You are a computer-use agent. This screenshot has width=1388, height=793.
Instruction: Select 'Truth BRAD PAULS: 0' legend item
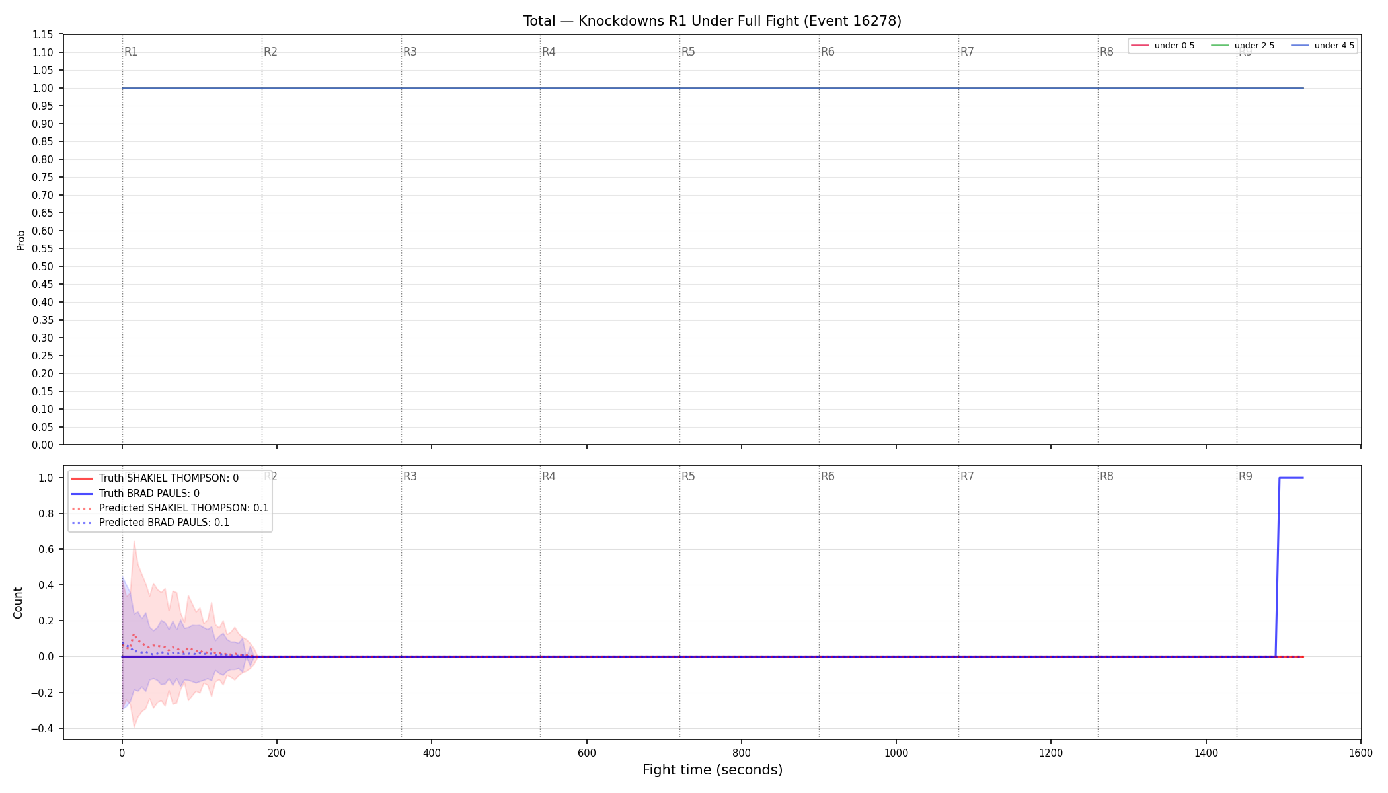coord(135,494)
